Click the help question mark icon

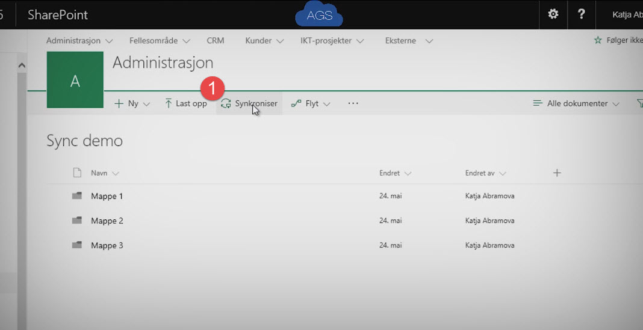tap(581, 14)
